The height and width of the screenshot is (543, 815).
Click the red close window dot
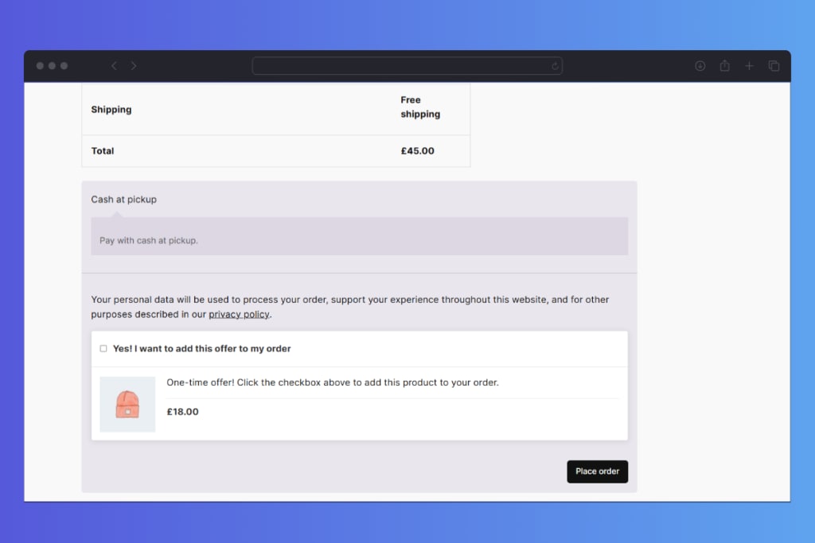click(x=40, y=66)
